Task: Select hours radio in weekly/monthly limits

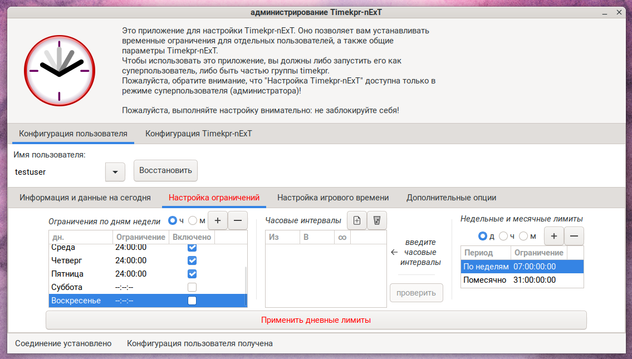Action: coord(503,236)
